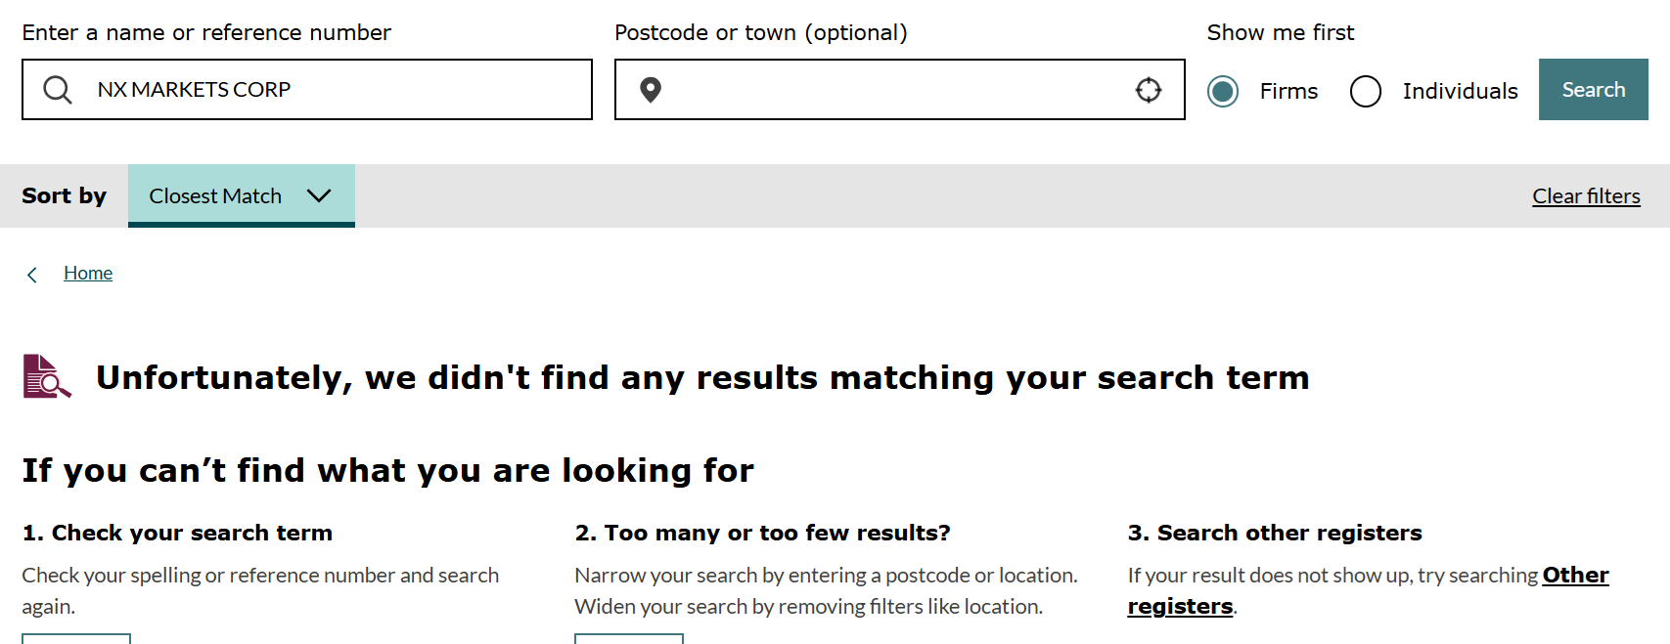Open the Other registers link

click(1368, 590)
